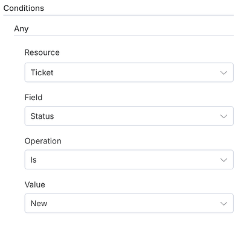The width and height of the screenshot is (241, 226).
Task: Click the divider line beneath the Any heading
Action: [x=124, y=36]
